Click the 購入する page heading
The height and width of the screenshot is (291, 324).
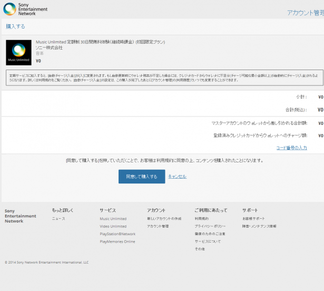(x=15, y=26)
